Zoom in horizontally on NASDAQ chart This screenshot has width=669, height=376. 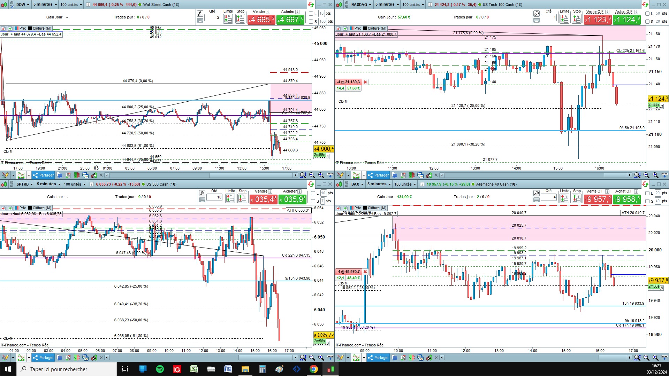point(655,175)
